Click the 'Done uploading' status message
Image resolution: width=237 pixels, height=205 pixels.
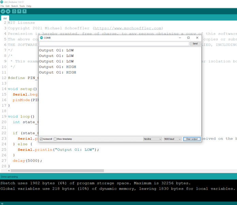click(x=10, y=177)
